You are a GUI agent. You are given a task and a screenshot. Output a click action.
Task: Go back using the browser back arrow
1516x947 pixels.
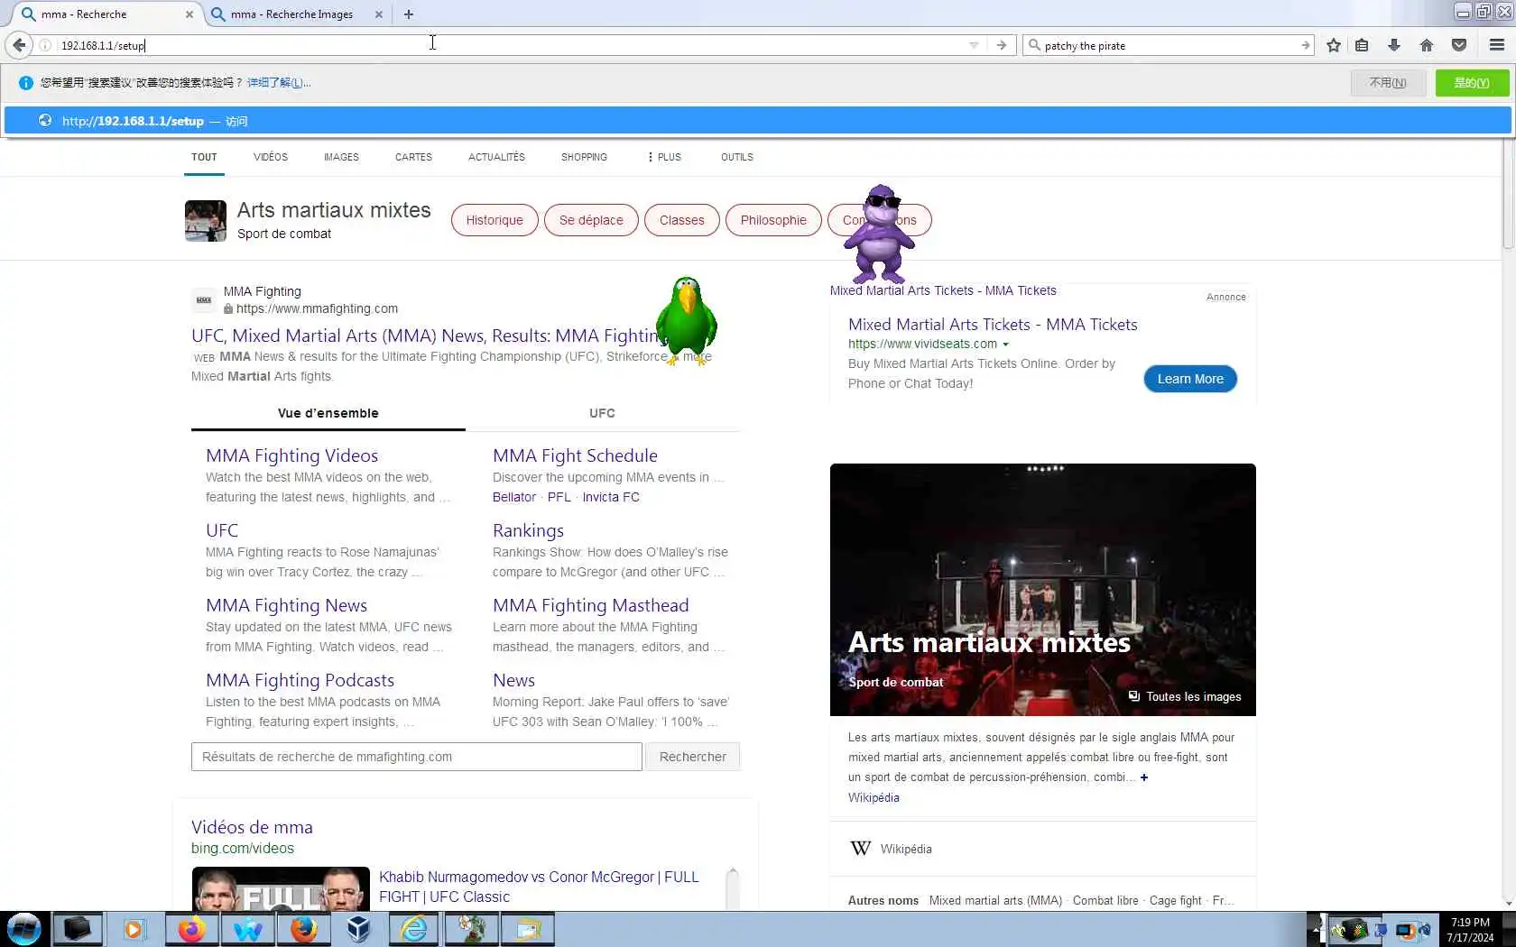[19, 45]
